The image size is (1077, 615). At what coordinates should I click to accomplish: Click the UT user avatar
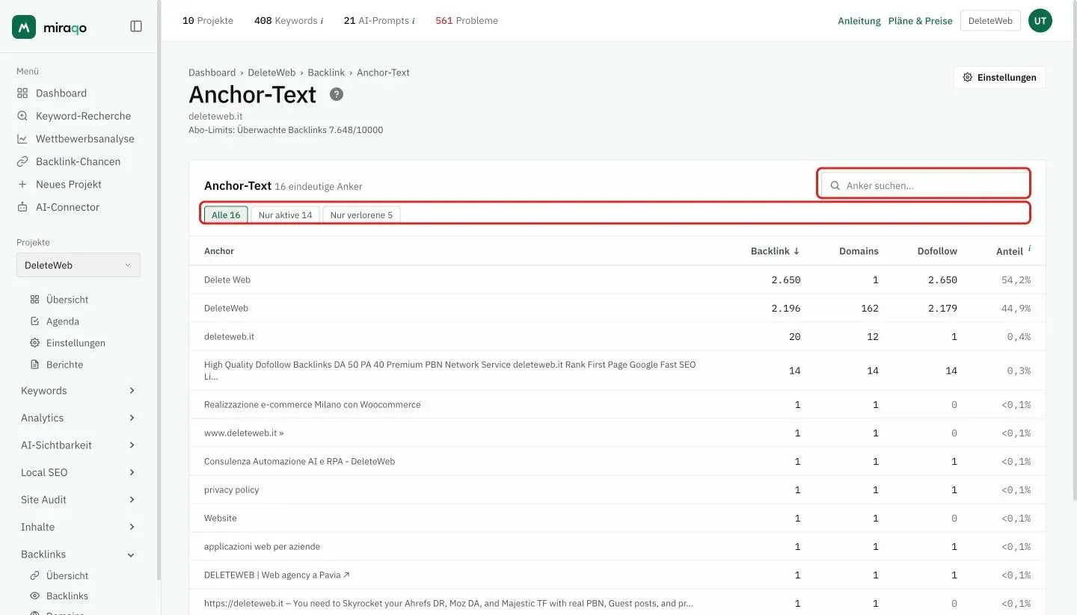[1040, 21]
